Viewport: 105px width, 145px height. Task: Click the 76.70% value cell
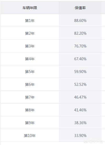click(80, 46)
